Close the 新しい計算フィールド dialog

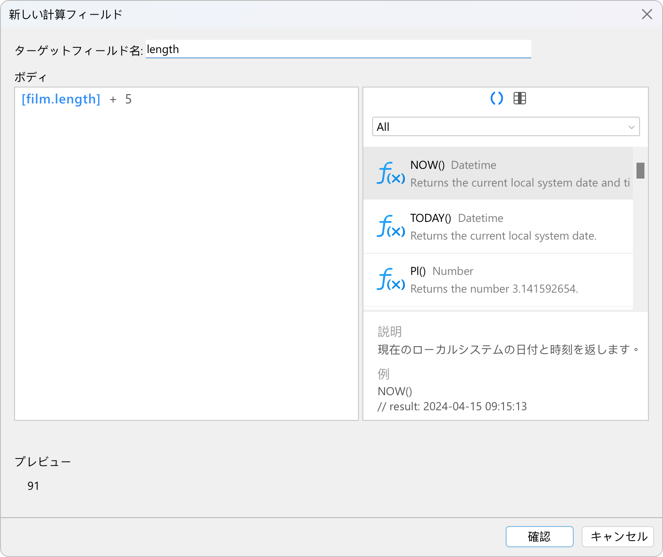pyautogui.click(x=647, y=14)
